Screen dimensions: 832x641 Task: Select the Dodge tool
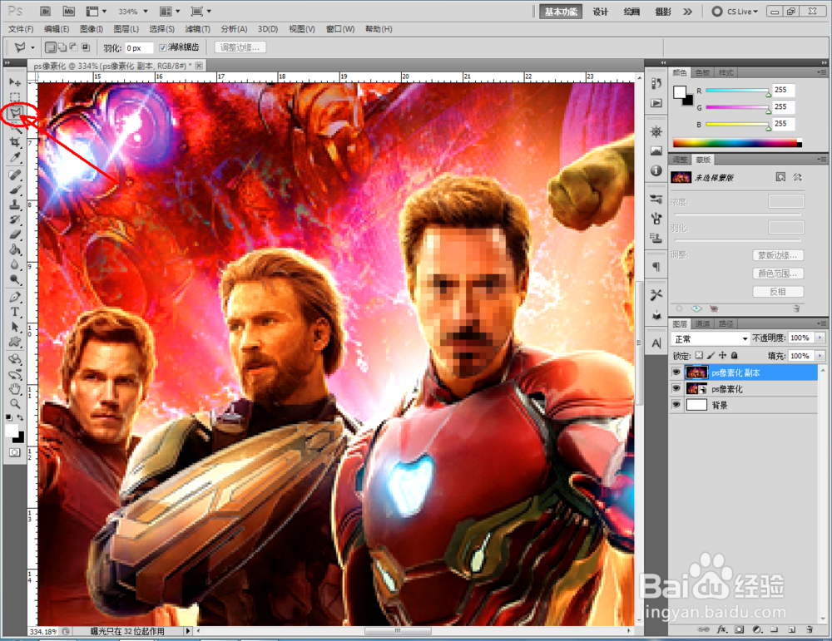click(x=15, y=279)
